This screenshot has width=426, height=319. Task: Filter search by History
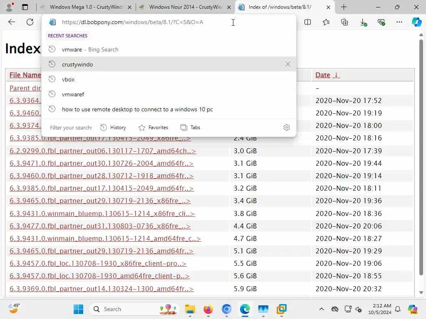click(x=113, y=128)
